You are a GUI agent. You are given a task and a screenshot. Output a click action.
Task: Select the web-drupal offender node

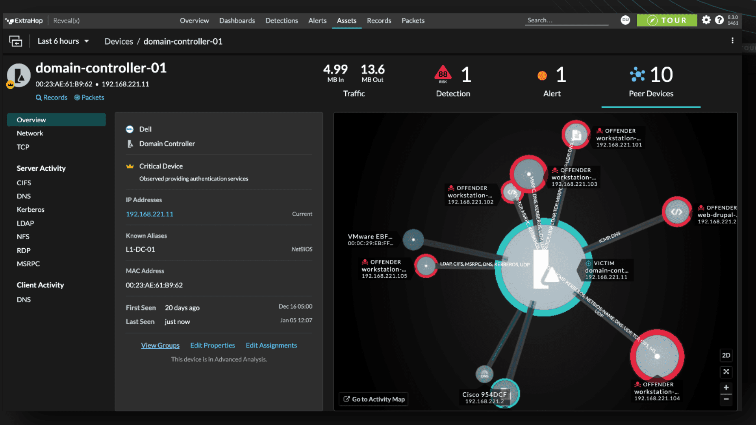coord(676,212)
